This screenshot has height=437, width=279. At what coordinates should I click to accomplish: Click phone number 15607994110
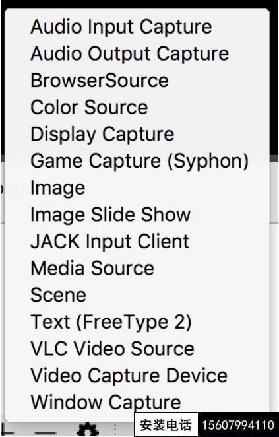[x=238, y=425]
